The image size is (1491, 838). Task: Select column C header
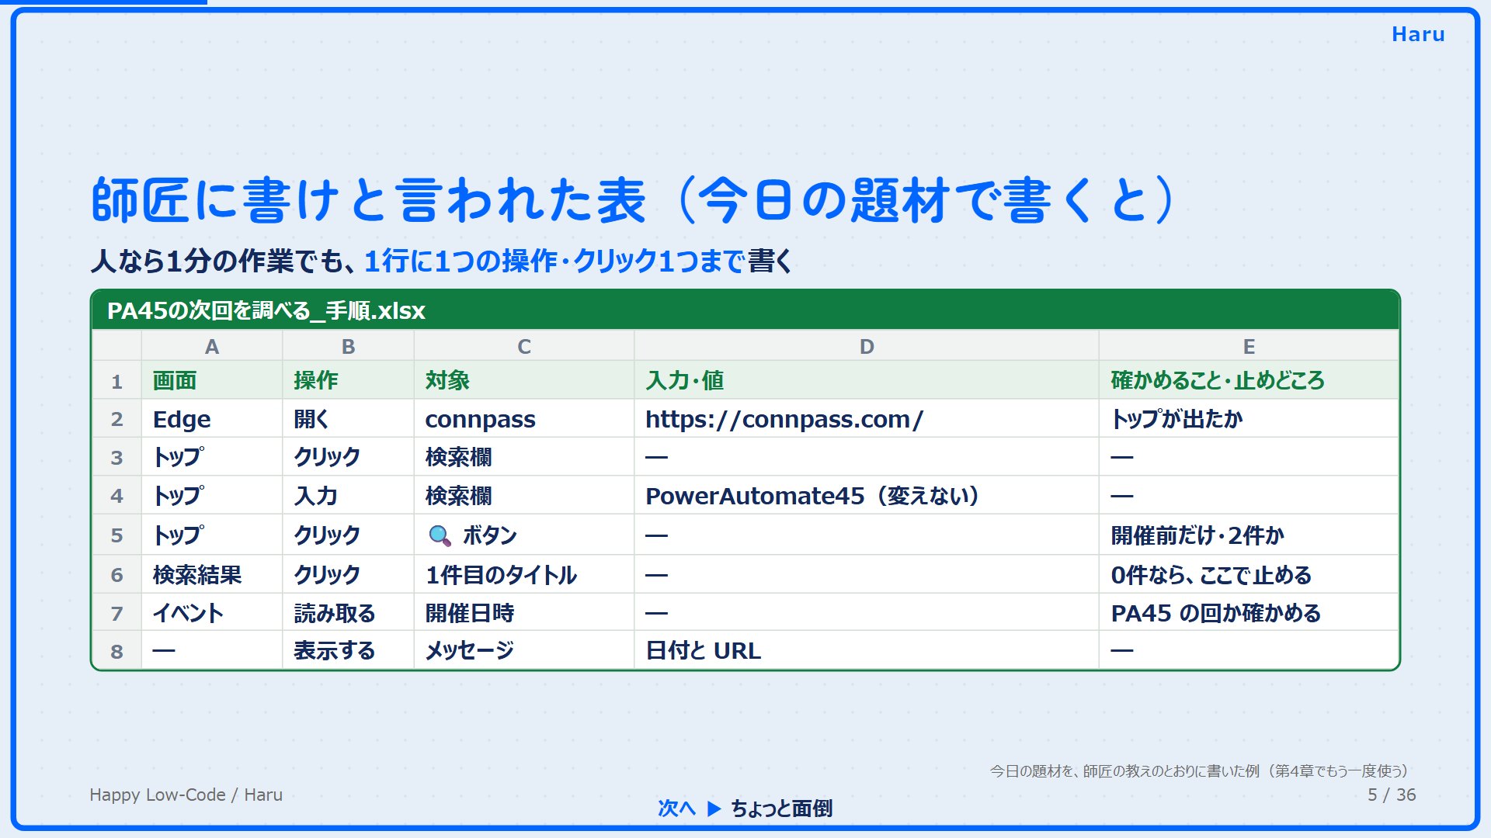(523, 346)
